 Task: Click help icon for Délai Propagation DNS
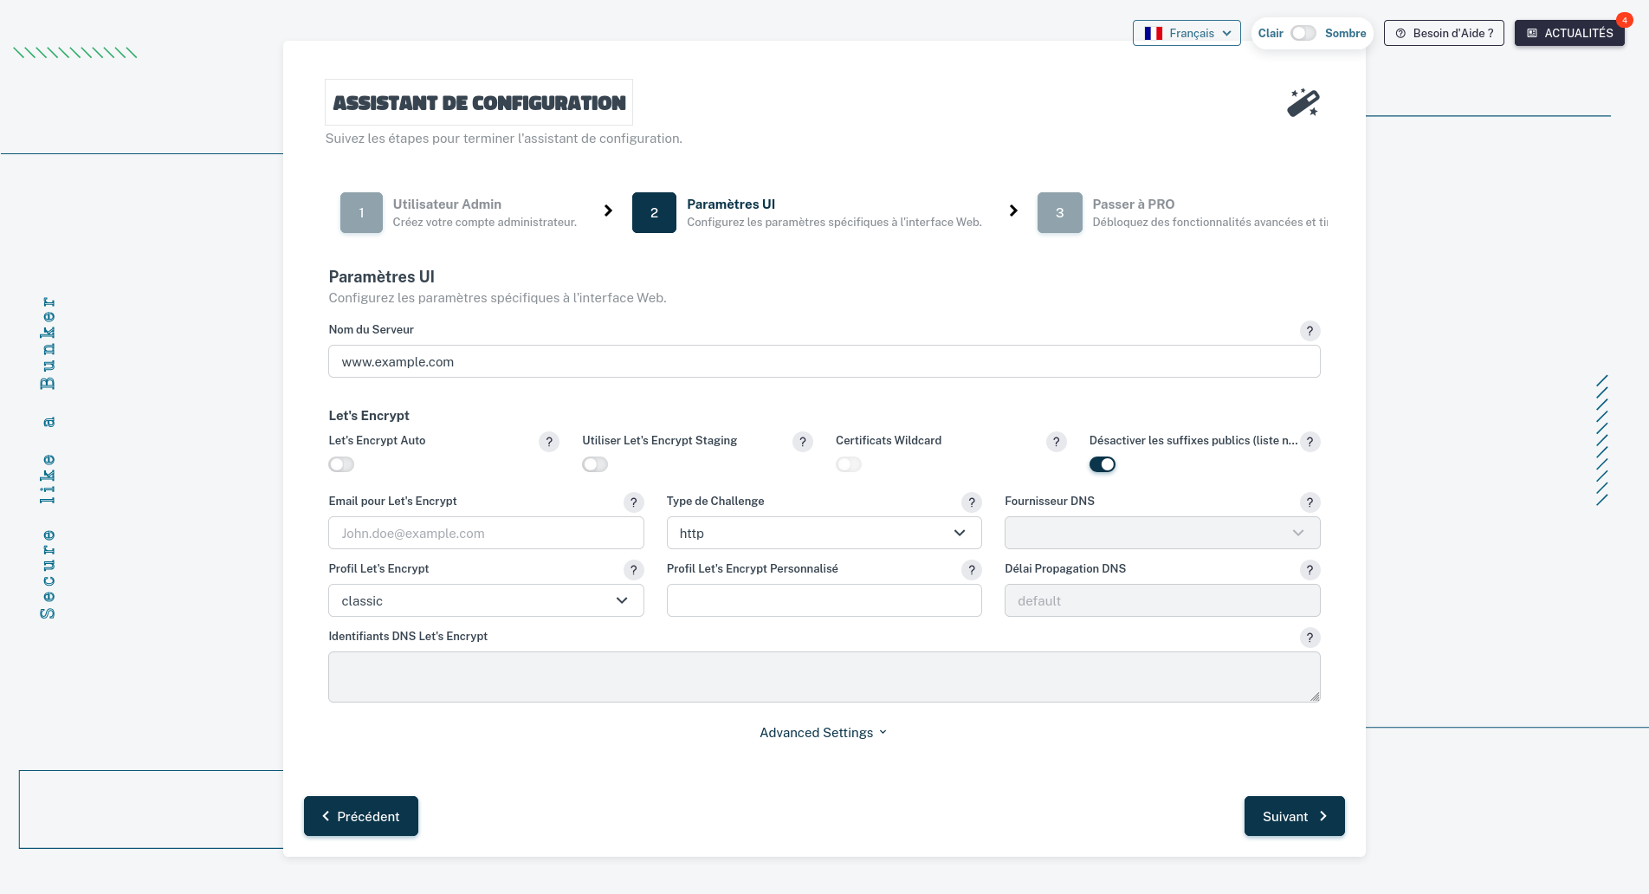tap(1309, 570)
